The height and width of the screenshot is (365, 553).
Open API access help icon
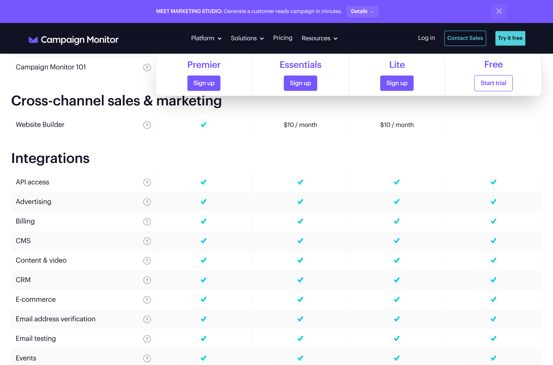(147, 183)
